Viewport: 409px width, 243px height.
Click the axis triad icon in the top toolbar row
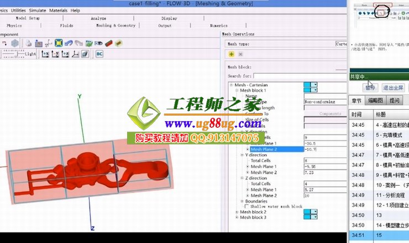pos(49,43)
